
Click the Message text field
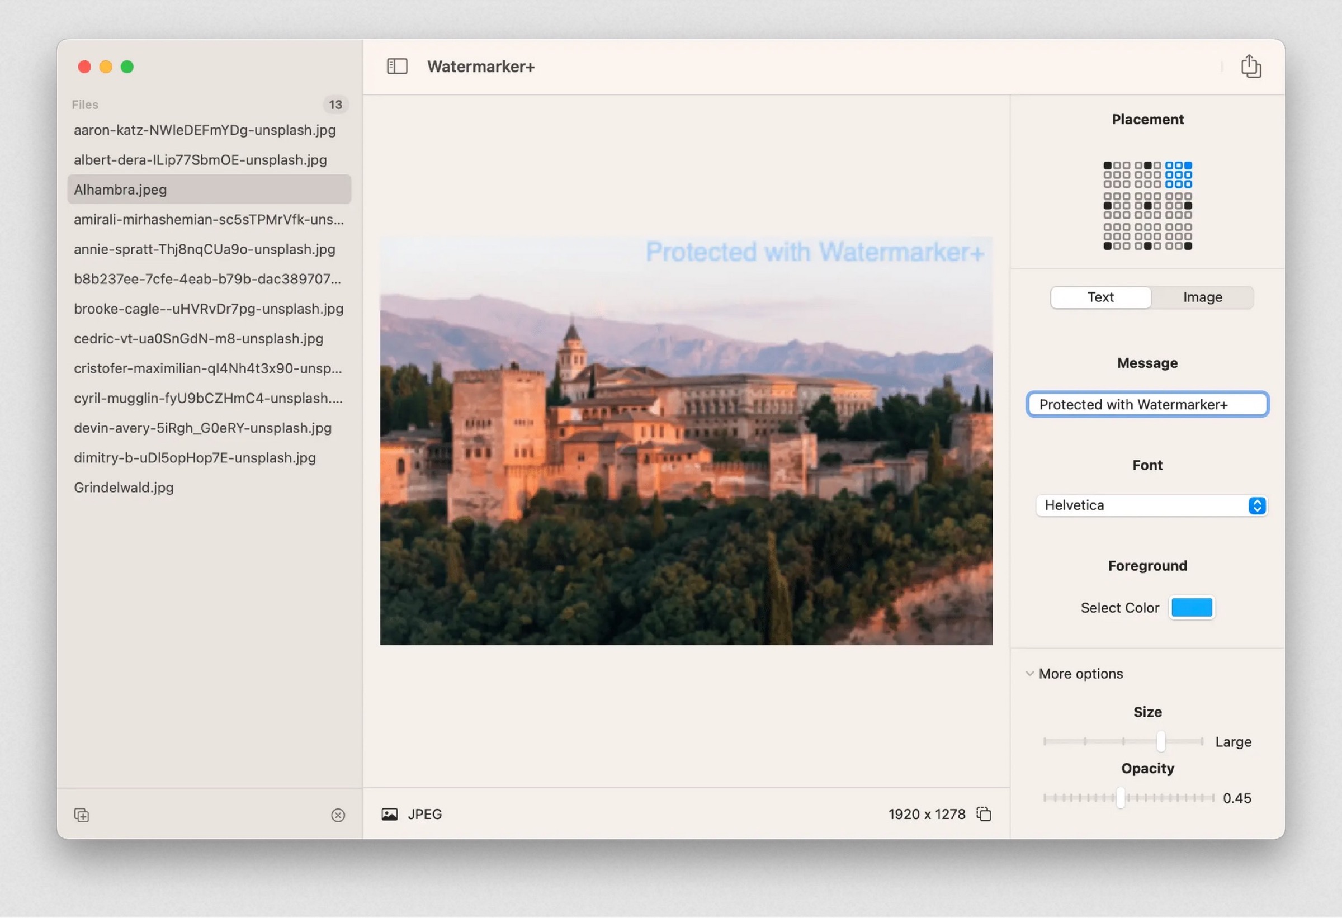[x=1147, y=405]
